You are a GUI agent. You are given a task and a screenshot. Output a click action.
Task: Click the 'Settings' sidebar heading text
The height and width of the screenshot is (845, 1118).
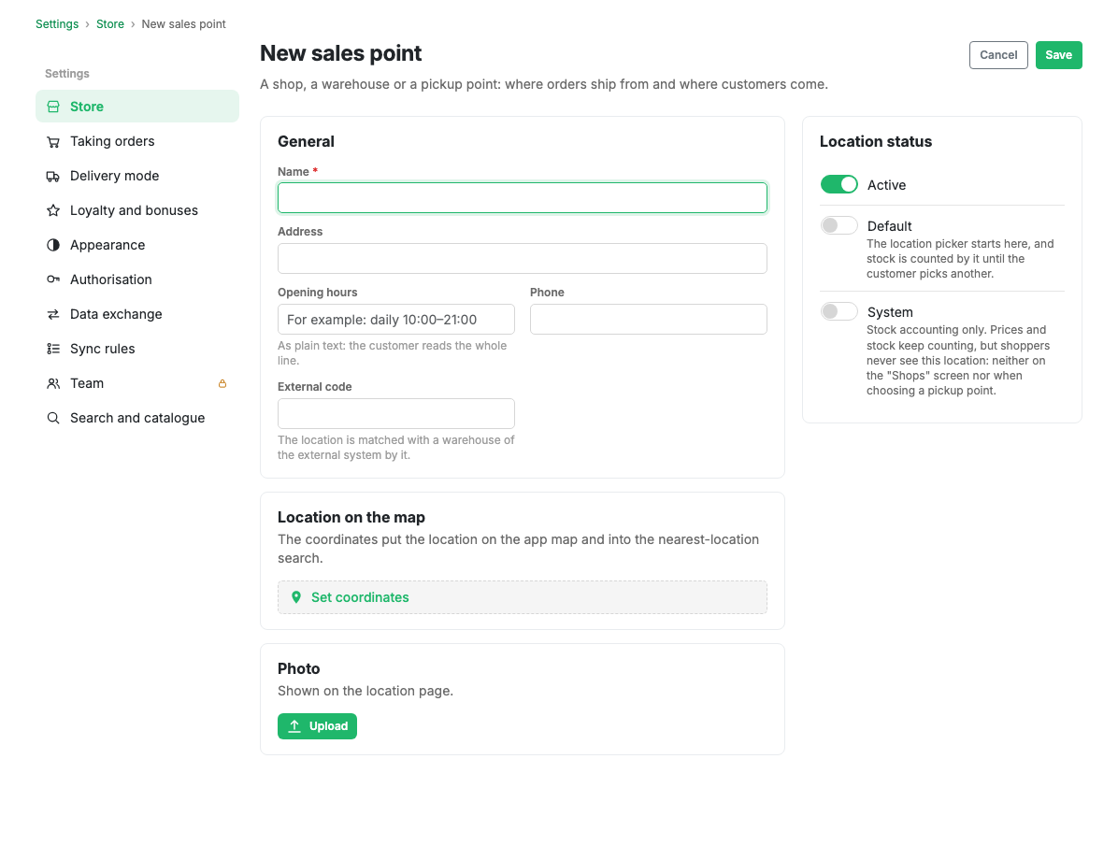[67, 74]
